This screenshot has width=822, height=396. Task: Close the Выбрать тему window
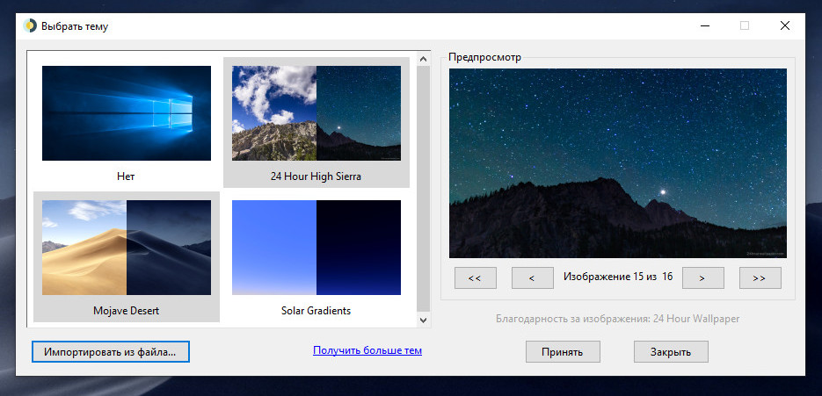(x=785, y=25)
